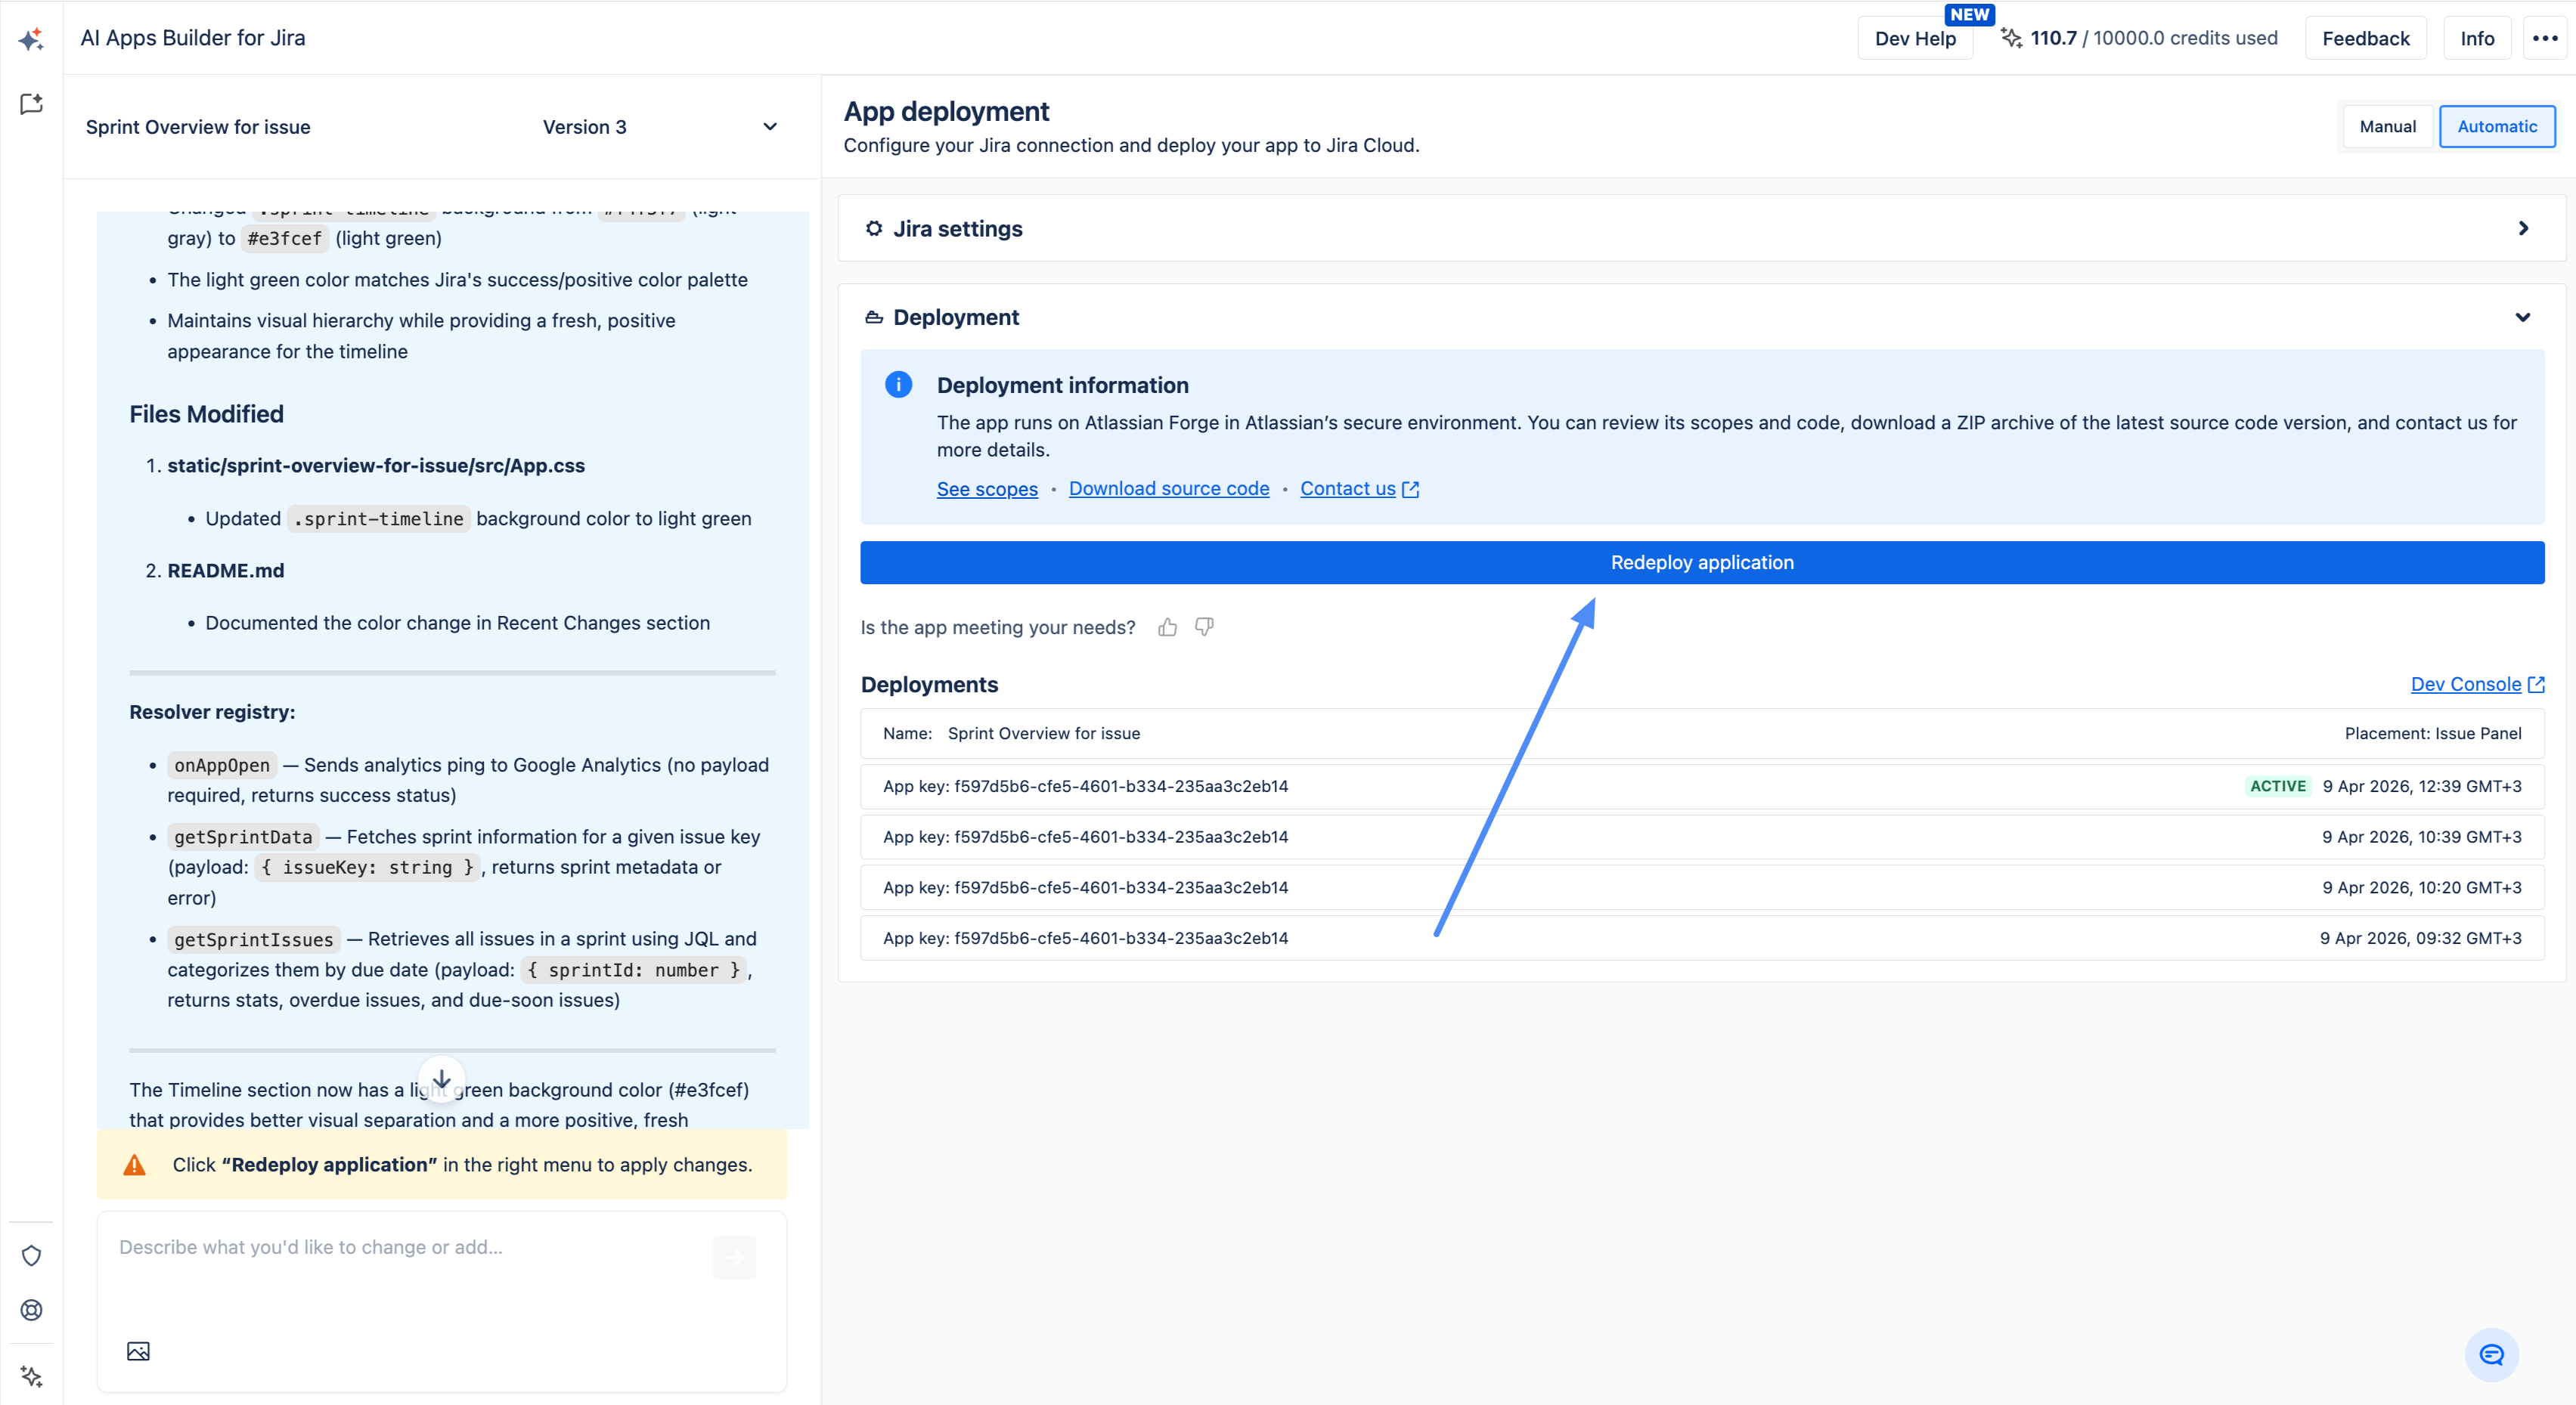Open the three-dots more options menu

coord(2545,38)
